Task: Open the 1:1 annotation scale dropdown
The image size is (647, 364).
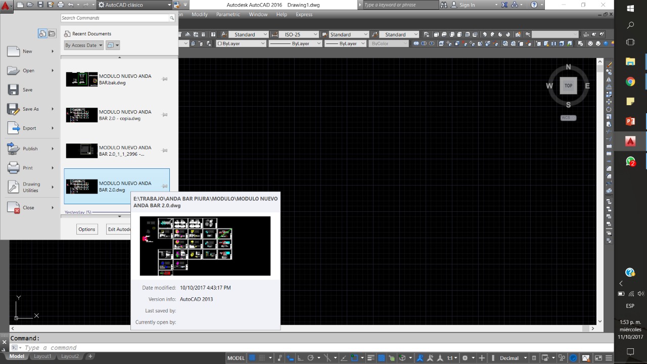Action: click(x=452, y=358)
